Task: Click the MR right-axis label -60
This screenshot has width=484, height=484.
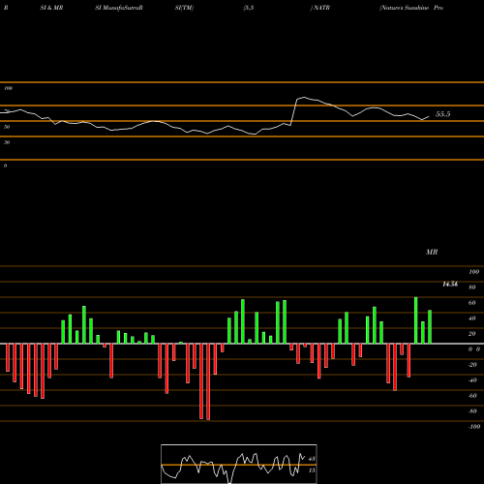Action: coord(472,396)
